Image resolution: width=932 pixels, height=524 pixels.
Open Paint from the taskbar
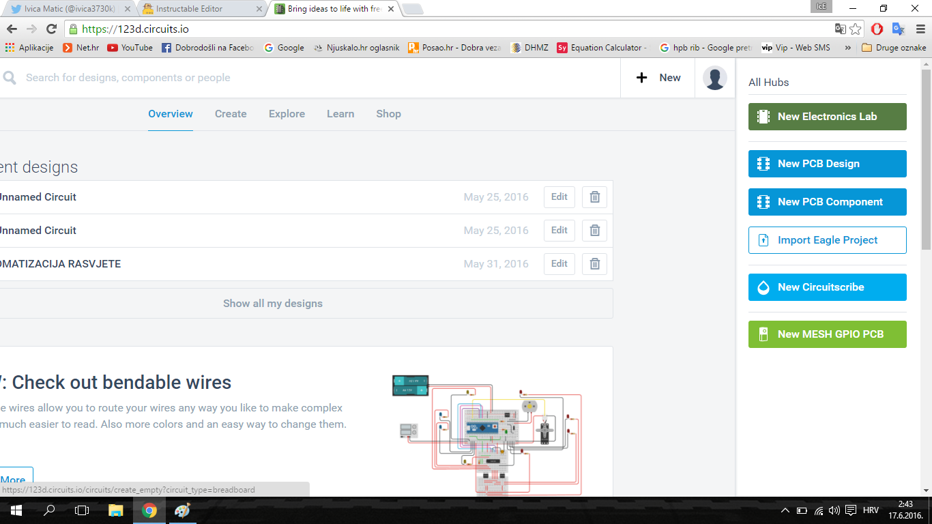pos(182,510)
